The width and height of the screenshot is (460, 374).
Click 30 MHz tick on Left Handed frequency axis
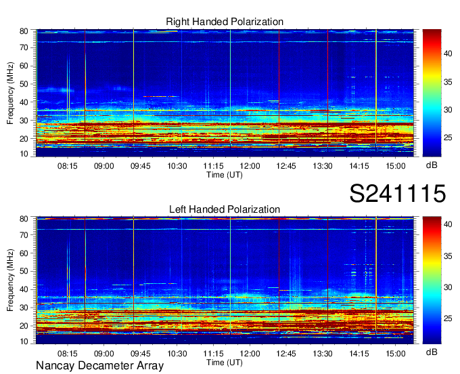click(24, 308)
